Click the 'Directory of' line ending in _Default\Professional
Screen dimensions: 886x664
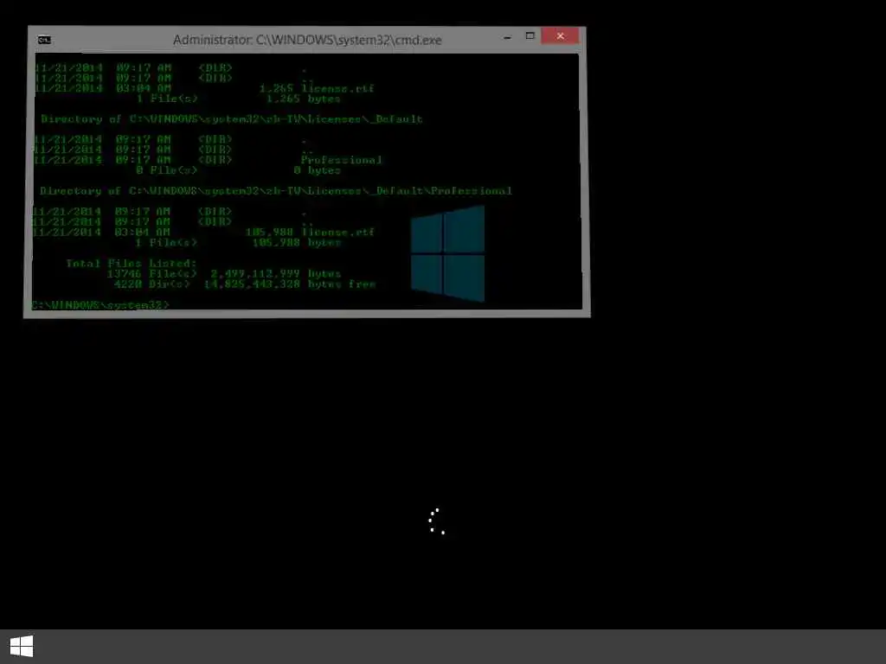point(276,191)
